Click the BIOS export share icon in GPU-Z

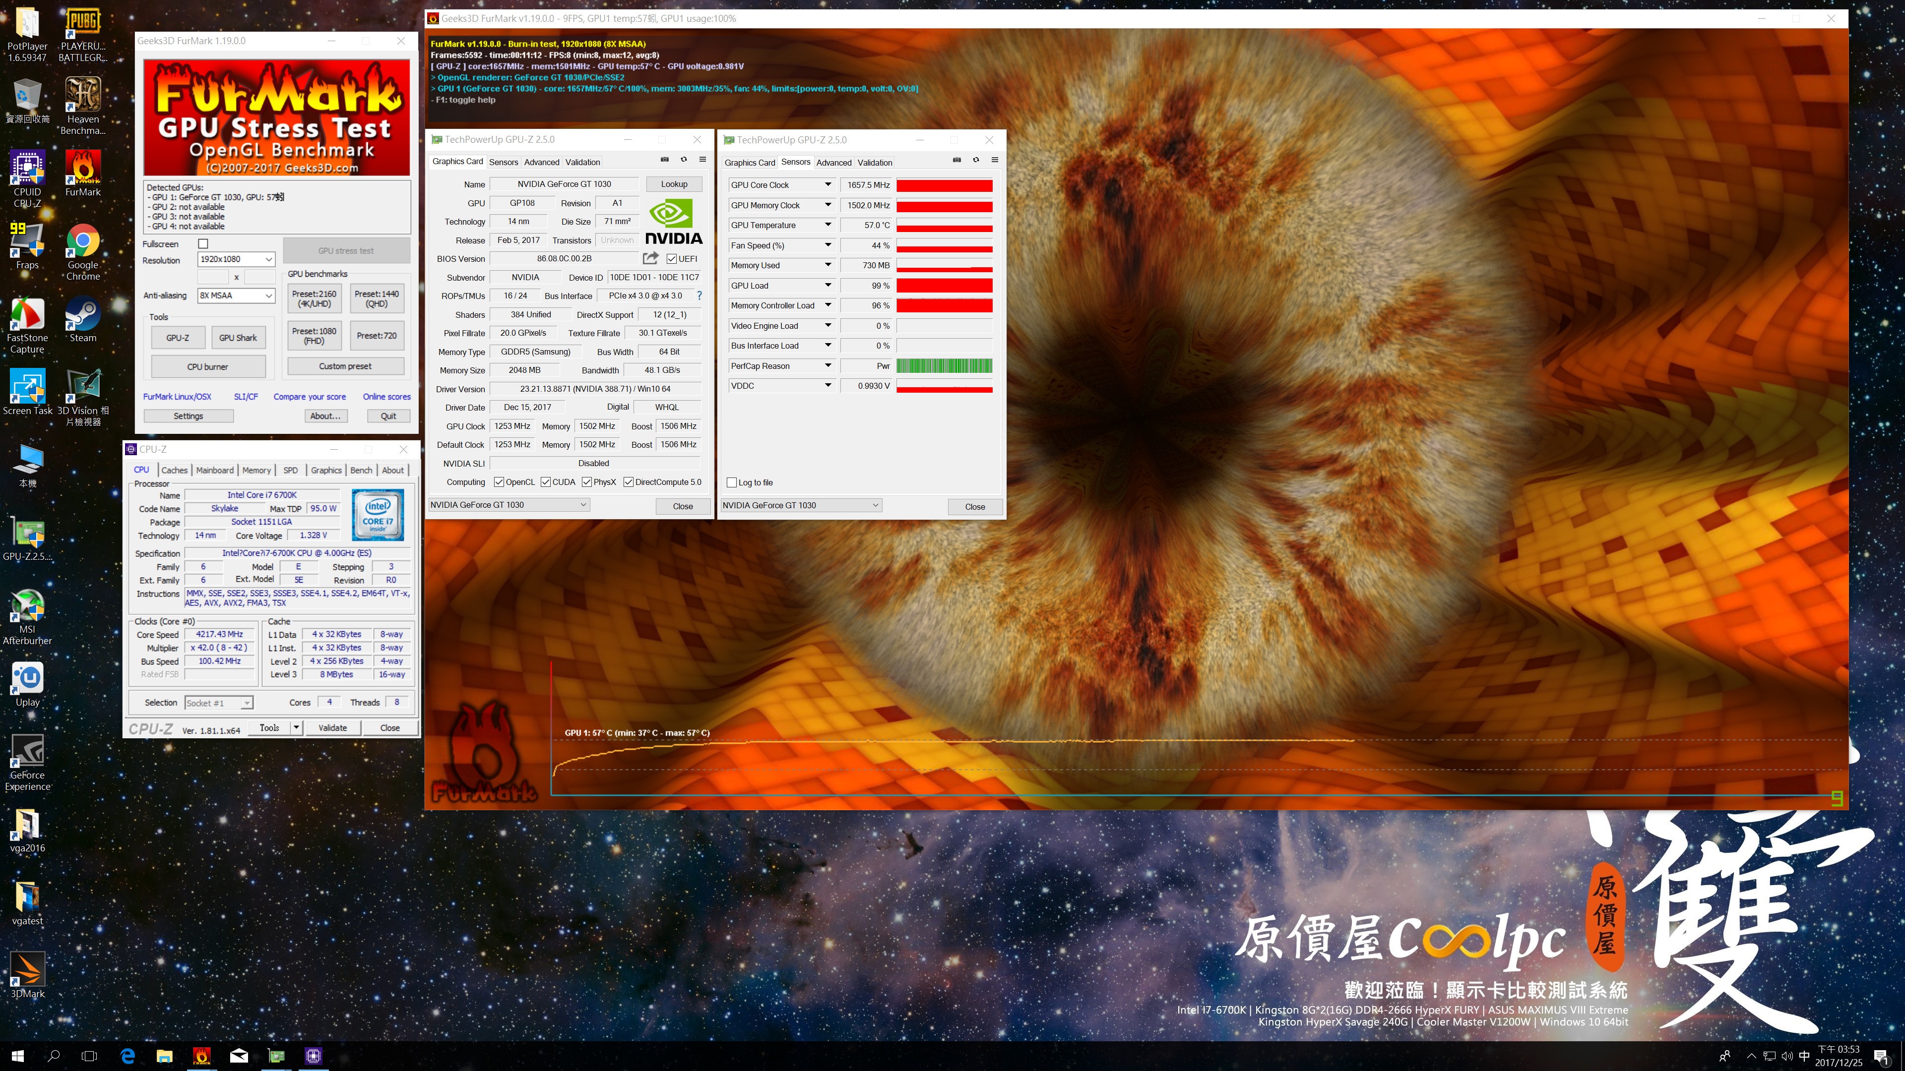tap(651, 258)
